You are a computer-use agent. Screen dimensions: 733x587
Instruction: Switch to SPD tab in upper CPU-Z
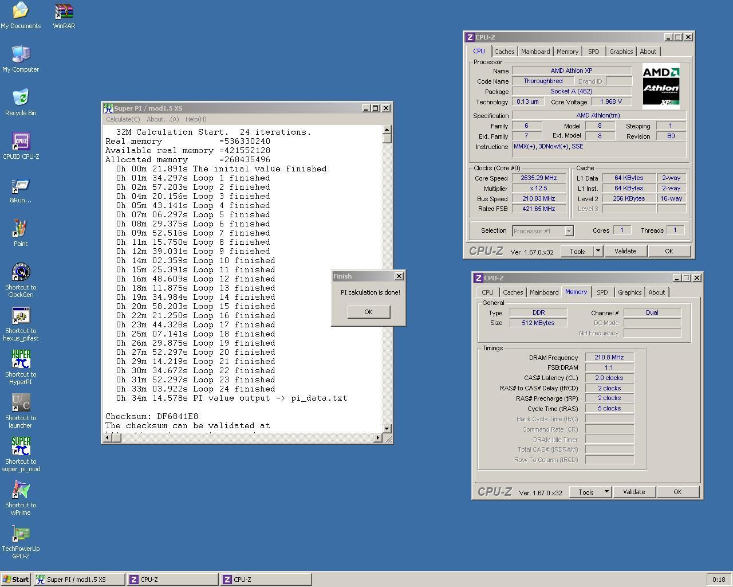594,52
